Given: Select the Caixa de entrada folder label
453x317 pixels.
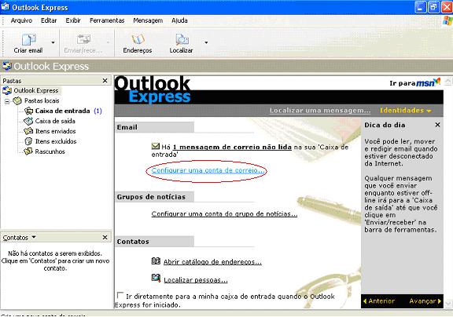Looking at the screenshot, I should click(x=62, y=111).
